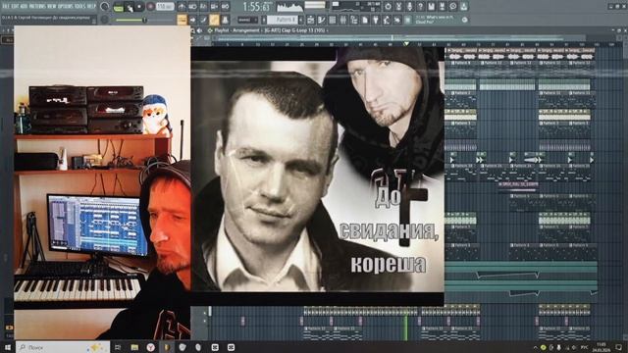Click the tempo display field
Screen dimensions: 628x353
pyautogui.click(x=165, y=7)
